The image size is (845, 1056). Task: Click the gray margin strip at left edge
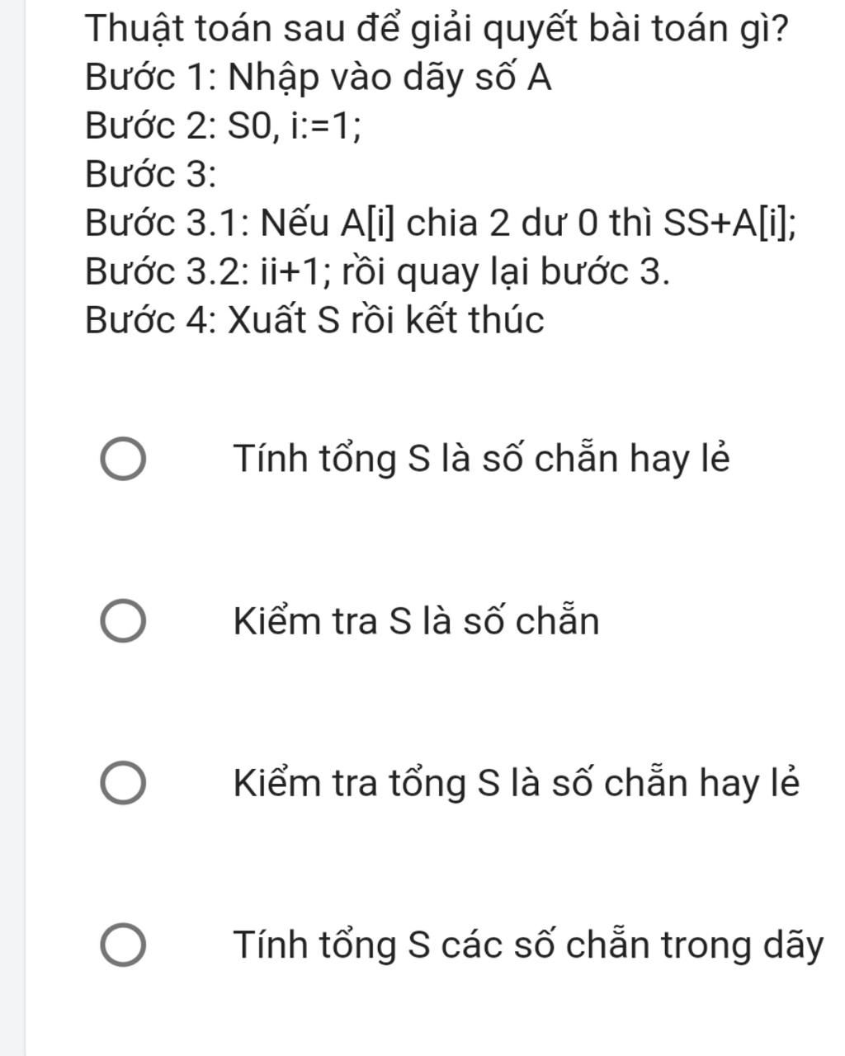(13, 528)
